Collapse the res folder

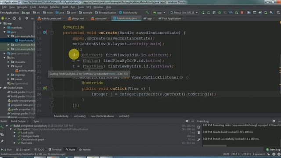point(4,57)
